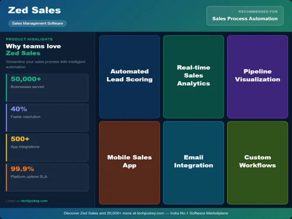Click the 50,000+ statistic value

(26, 79)
